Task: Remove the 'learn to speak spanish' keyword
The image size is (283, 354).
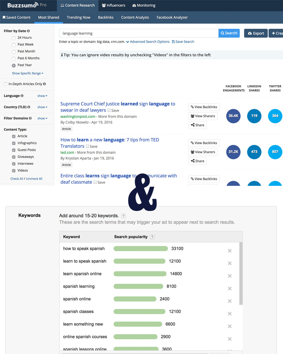Action: coord(230,263)
